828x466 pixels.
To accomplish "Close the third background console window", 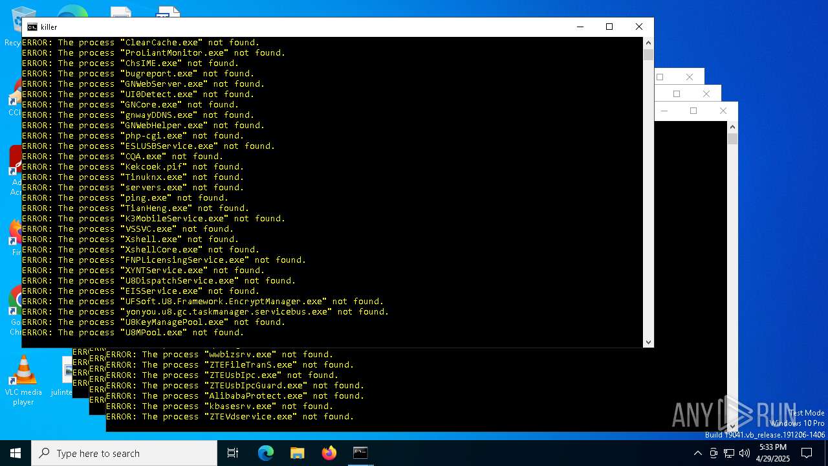I will coord(706,94).
